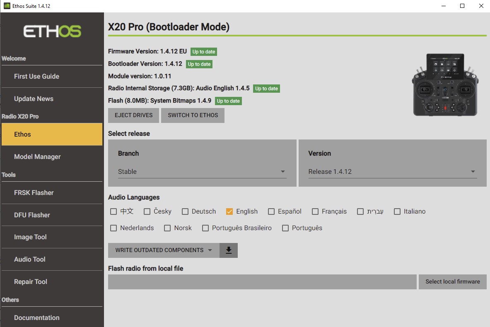Uncheck the English audio language

(229, 211)
